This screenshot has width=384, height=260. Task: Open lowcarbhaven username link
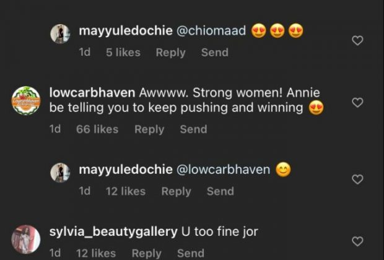tap(92, 93)
